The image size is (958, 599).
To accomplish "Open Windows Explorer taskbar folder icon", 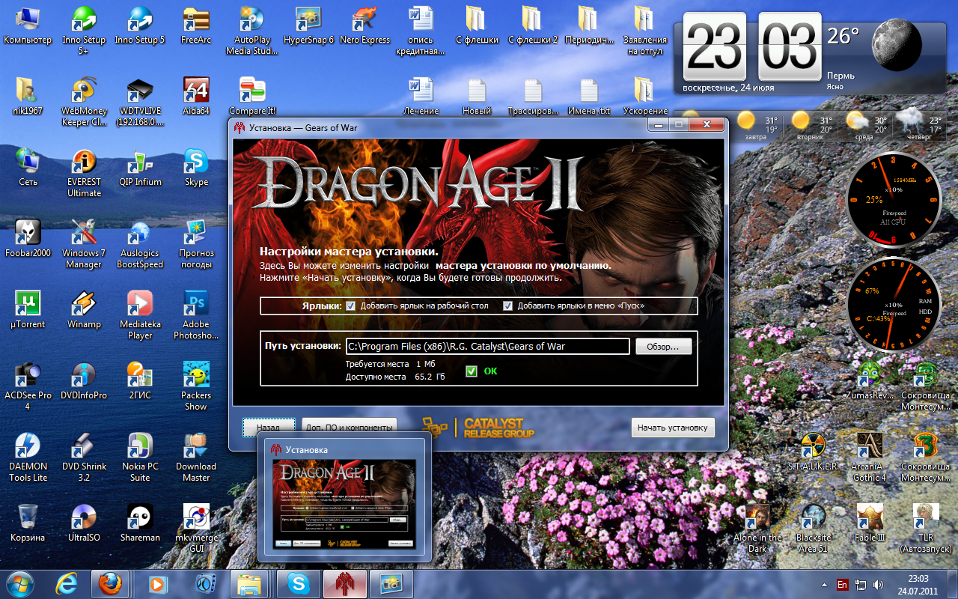I will [250, 583].
